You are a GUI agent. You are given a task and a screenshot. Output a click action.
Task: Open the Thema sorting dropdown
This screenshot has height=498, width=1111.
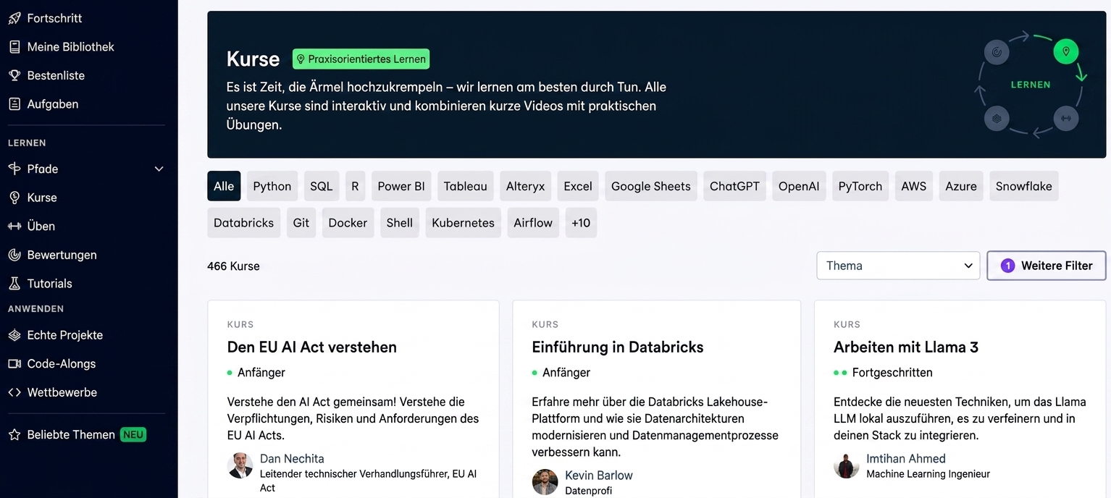[898, 266]
